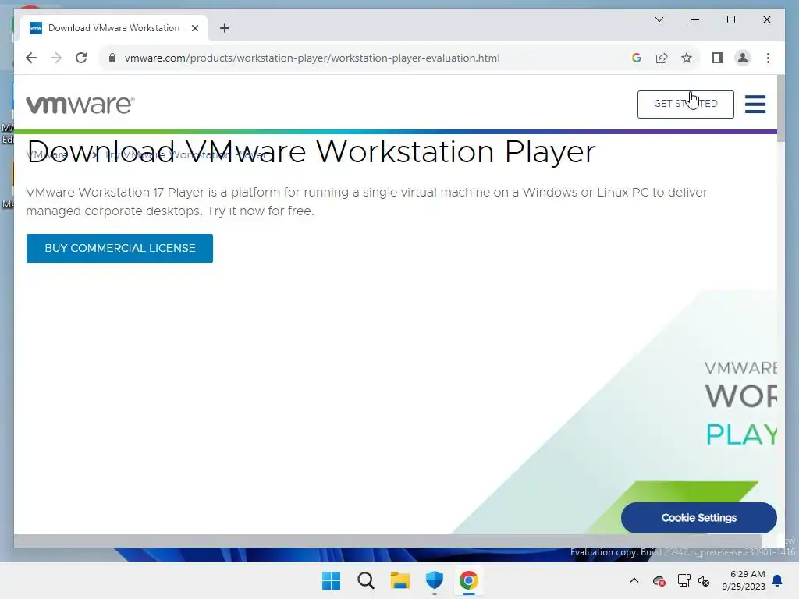Open the clock showing 6:29 AM
This screenshot has width=799, height=599.
[744, 580]
